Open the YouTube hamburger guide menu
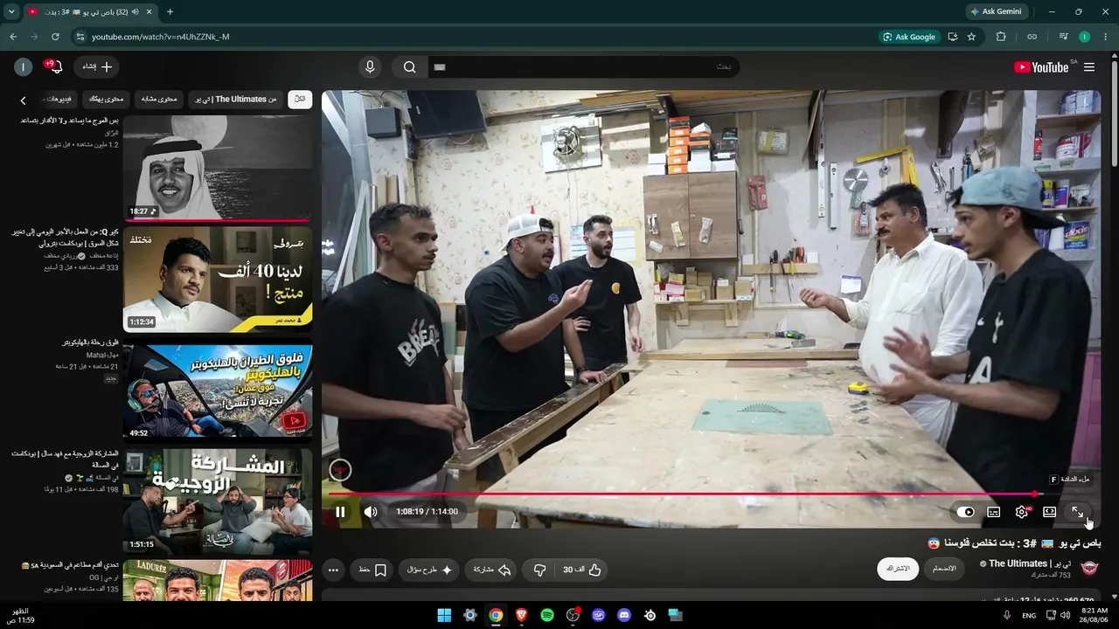This screenshot has width=1119, height=629. click(1089, 67)
